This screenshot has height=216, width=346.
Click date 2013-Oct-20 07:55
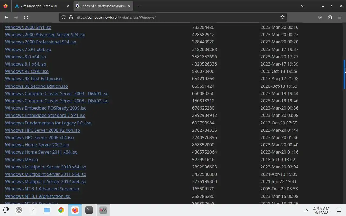coord(279,123)
